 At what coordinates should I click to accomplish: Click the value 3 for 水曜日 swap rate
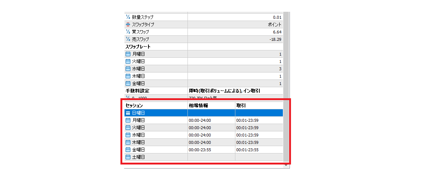(280, 68)
